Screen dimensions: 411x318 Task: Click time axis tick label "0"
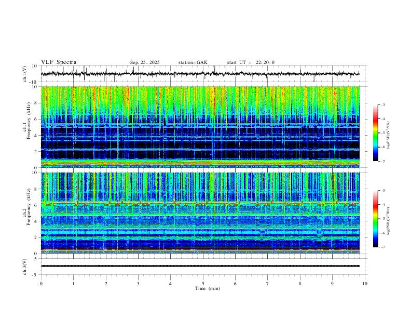point(41,284)
